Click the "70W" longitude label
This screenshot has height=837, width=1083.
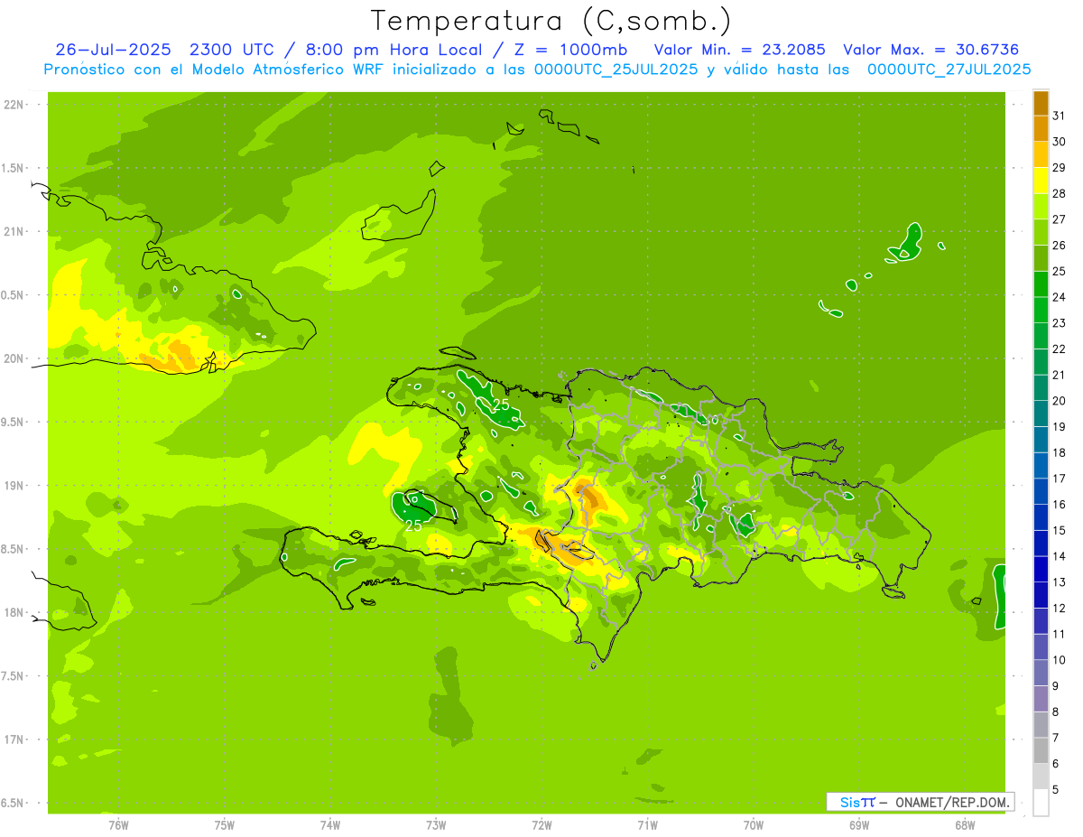[754, 824]
